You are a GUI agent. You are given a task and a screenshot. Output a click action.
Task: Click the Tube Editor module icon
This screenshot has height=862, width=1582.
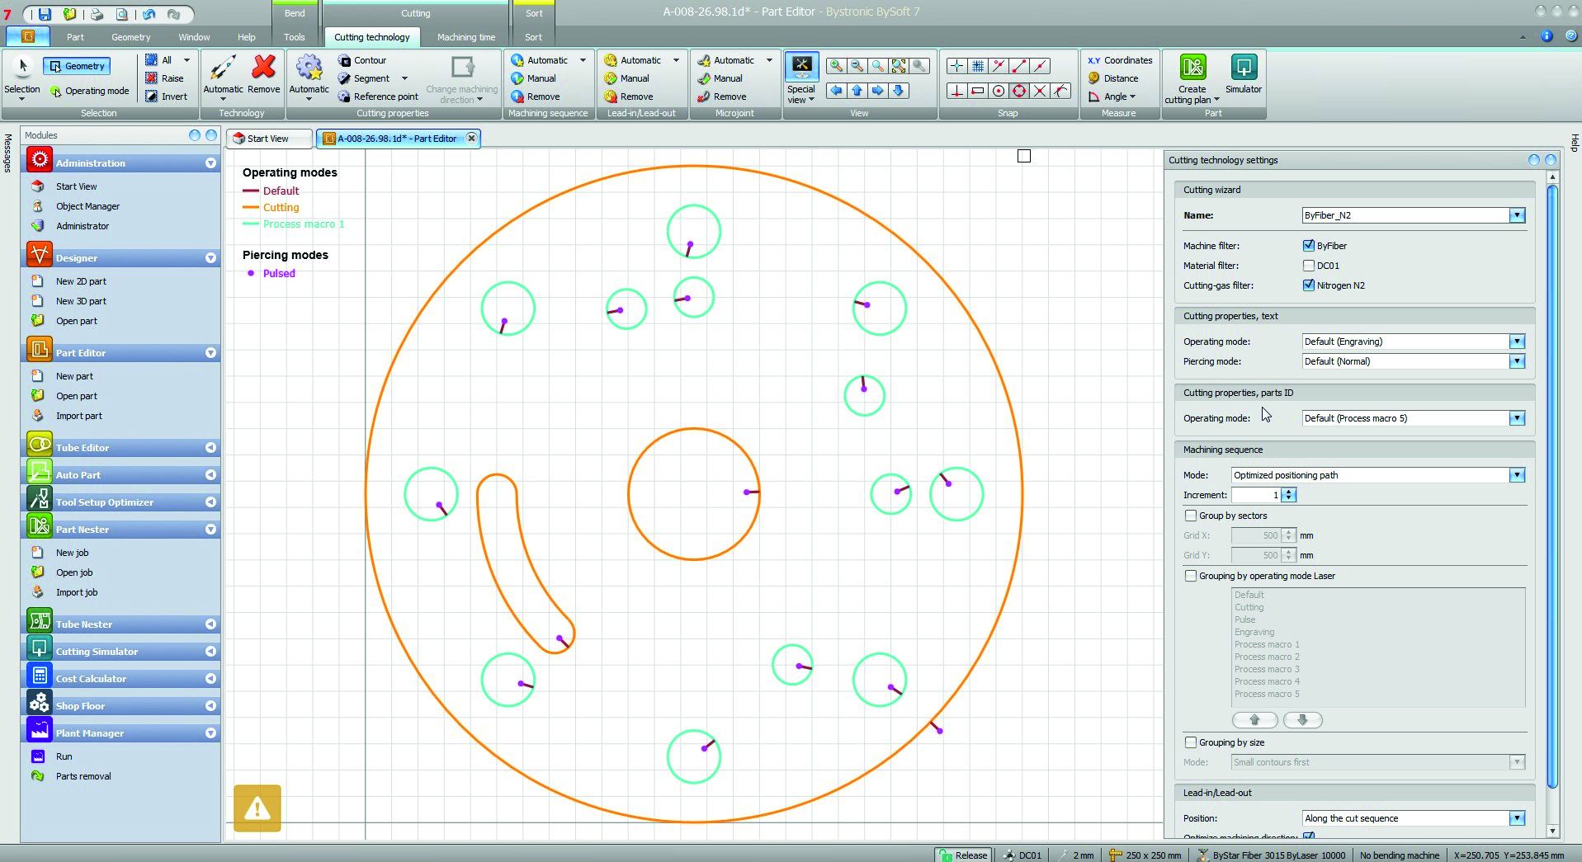pyautogui.click(x=39, y=445)
